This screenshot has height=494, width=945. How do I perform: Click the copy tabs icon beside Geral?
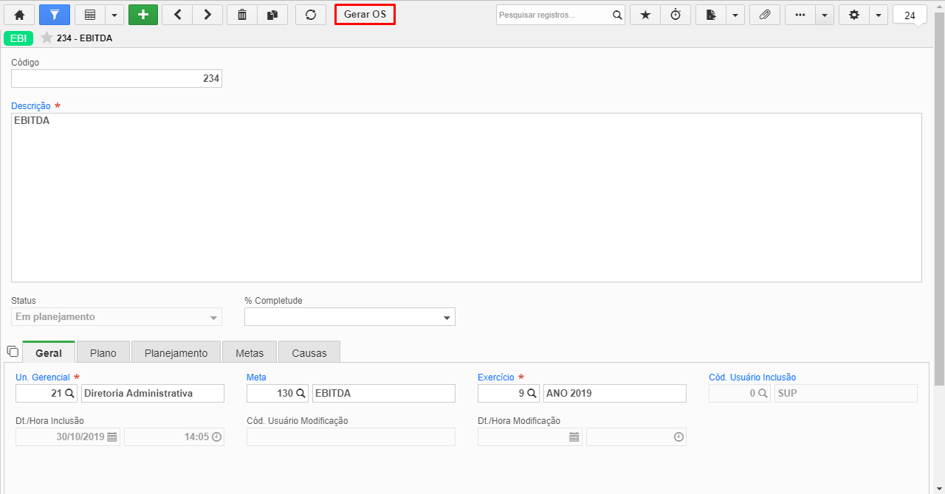12,352
